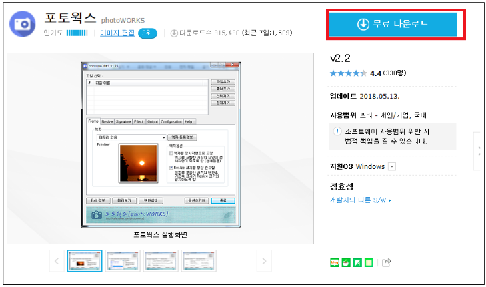Click the 포토웍스 title text
Image resolution: width=486 pixels, height=287 pixels.
pyautogui.click(x=71, y=18)
